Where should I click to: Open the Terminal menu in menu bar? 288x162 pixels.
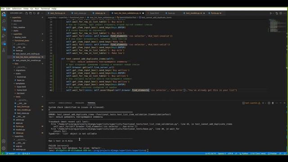[45, 9]
